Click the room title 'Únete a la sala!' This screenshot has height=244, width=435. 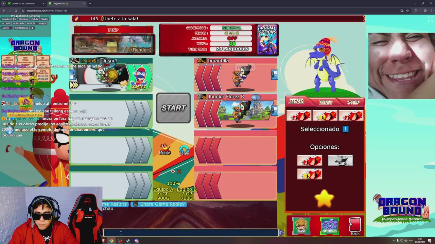click(x=120, y=19)
